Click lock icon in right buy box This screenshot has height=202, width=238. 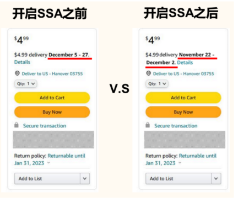click(x=148, y=125)
